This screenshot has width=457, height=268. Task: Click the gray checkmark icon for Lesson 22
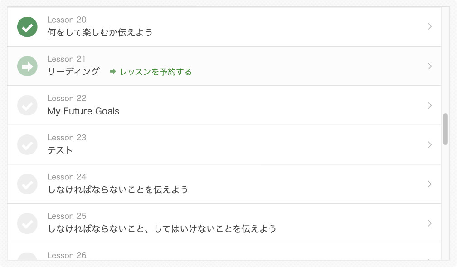pyautogui.click(x=27, y=105)
